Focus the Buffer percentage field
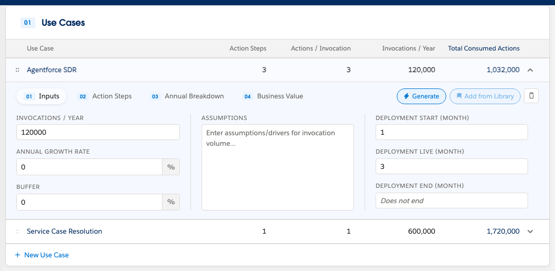Image resolution: width=555 pixels, height=271 pixels. coord(90,202)
